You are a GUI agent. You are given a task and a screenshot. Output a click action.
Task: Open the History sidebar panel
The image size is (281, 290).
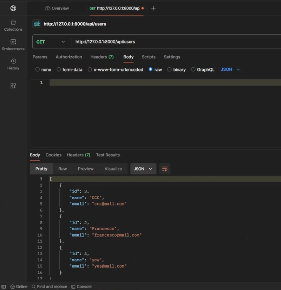[13, 64]
